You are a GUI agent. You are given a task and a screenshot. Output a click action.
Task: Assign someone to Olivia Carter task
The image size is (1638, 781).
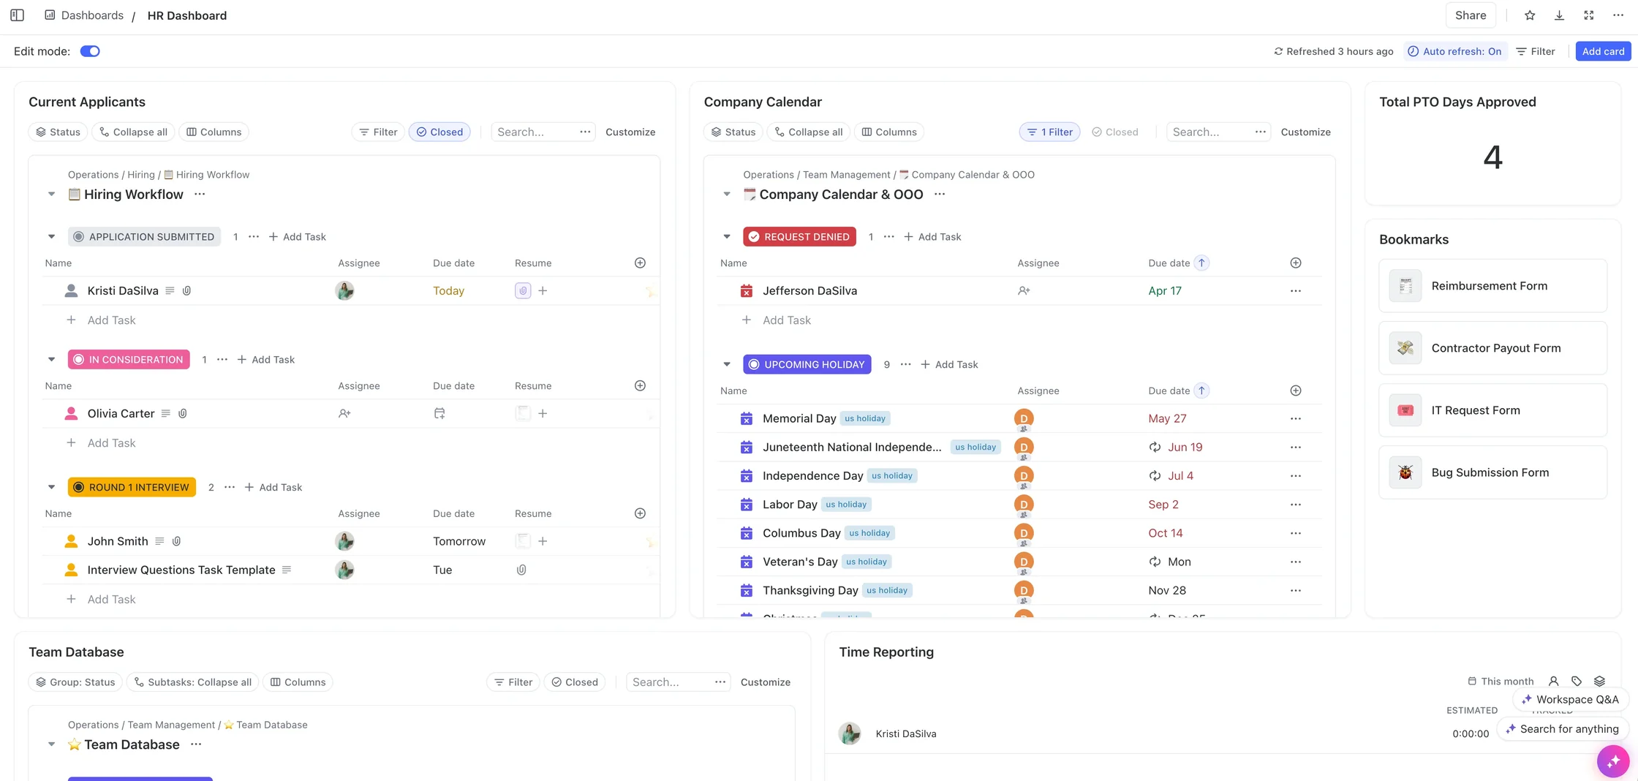[x=344, y=414]
